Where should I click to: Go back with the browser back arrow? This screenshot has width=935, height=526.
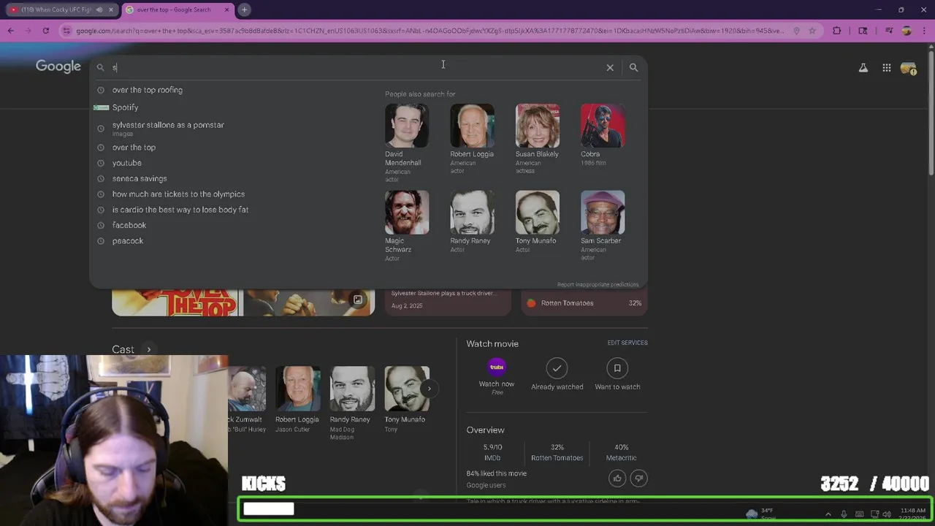click(10, 31)
